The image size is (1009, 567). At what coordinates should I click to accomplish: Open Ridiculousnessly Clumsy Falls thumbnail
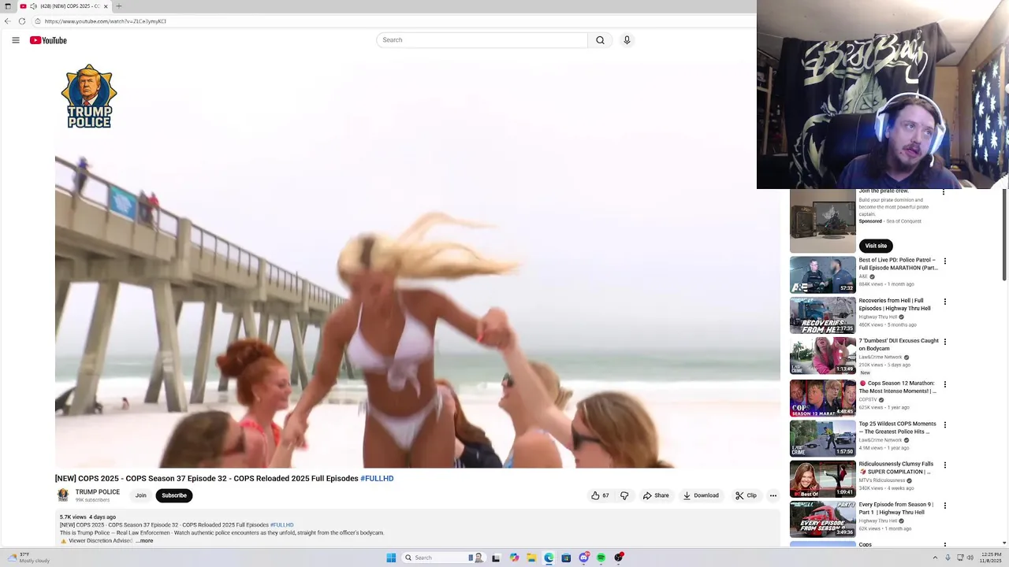[823, 479]
